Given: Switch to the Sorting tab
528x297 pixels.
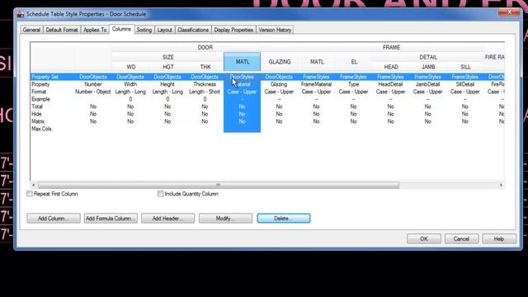Looking at the screenshot, I should 144,30.
